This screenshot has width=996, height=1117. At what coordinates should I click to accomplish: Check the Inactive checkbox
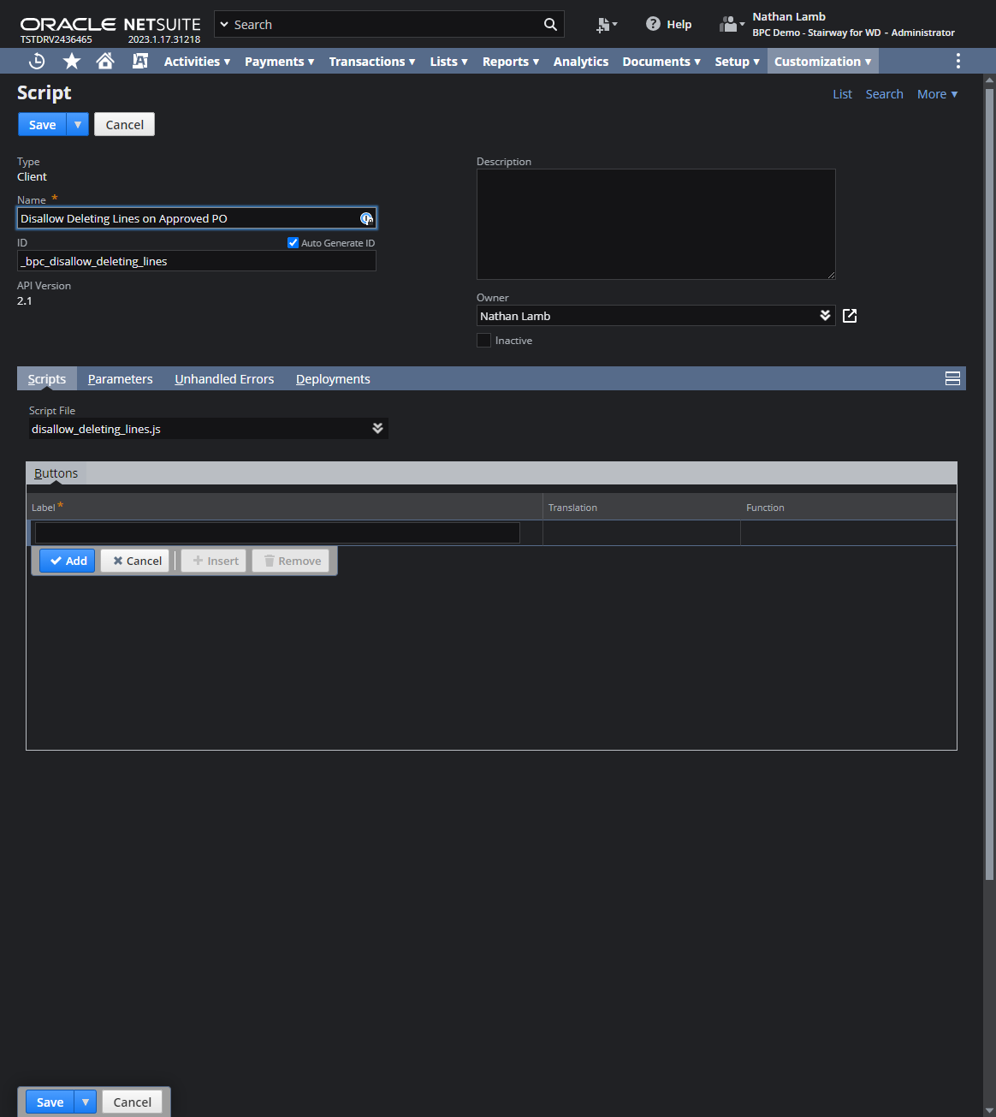point(484,341)
